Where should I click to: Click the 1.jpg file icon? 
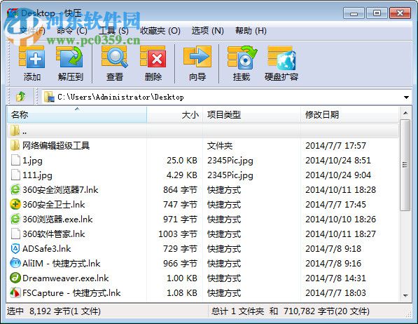(15, 160)
